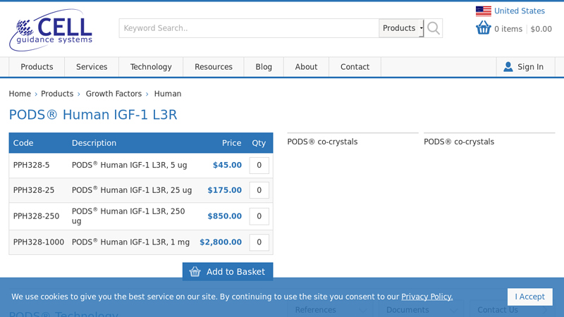Click the PODS Human IGF-1 L3R, 5 ug description
This screenshot has width=564, height=317.
[130, 166]
